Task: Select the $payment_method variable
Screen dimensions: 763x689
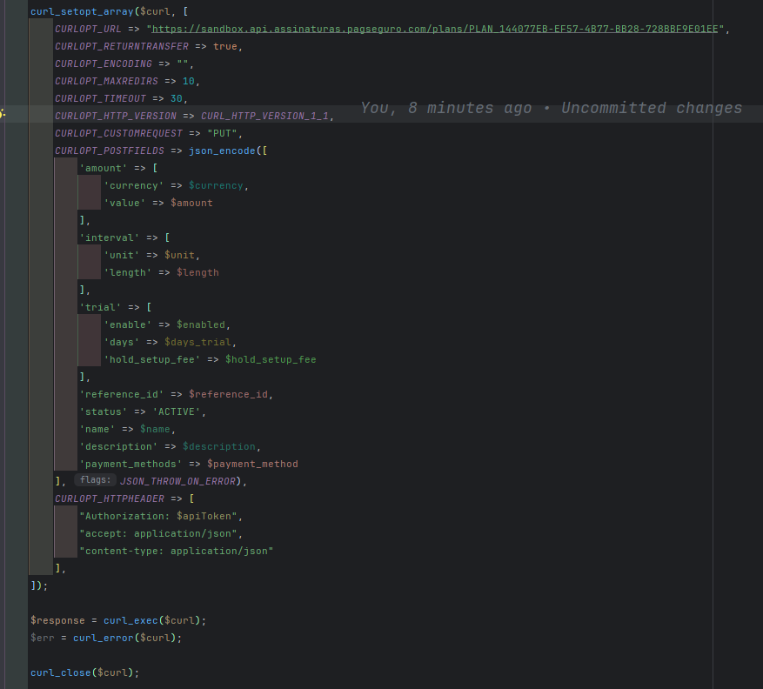Action: point(252,464)
